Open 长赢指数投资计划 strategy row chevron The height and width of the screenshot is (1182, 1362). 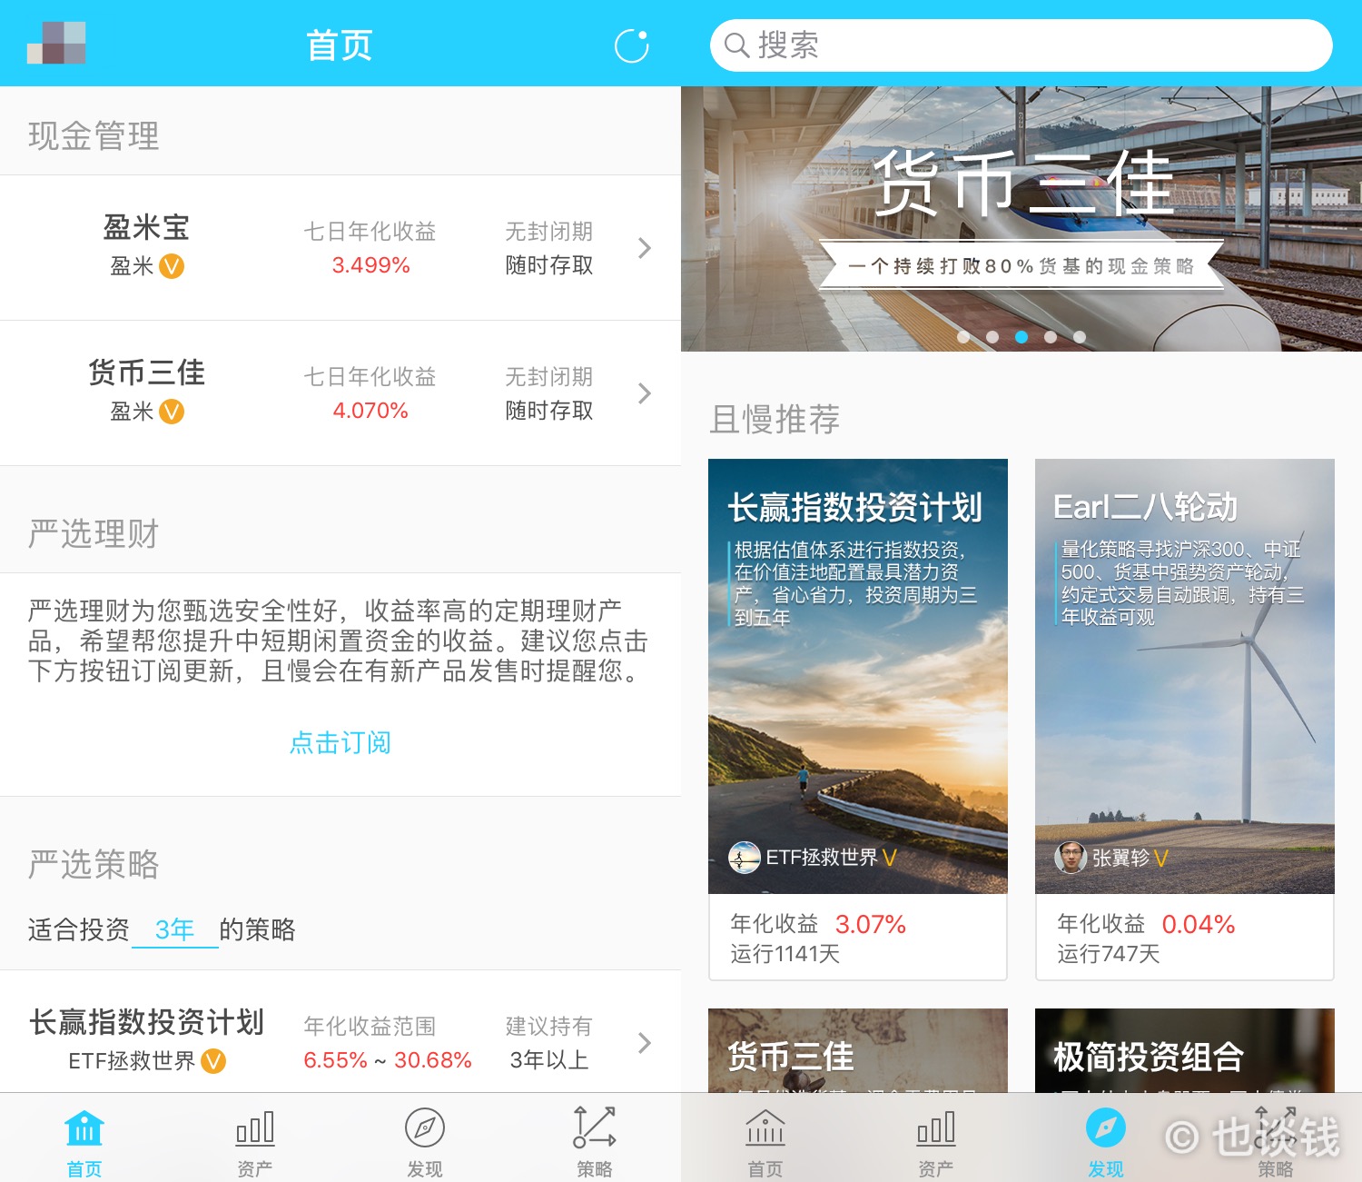coord(645,1043)
